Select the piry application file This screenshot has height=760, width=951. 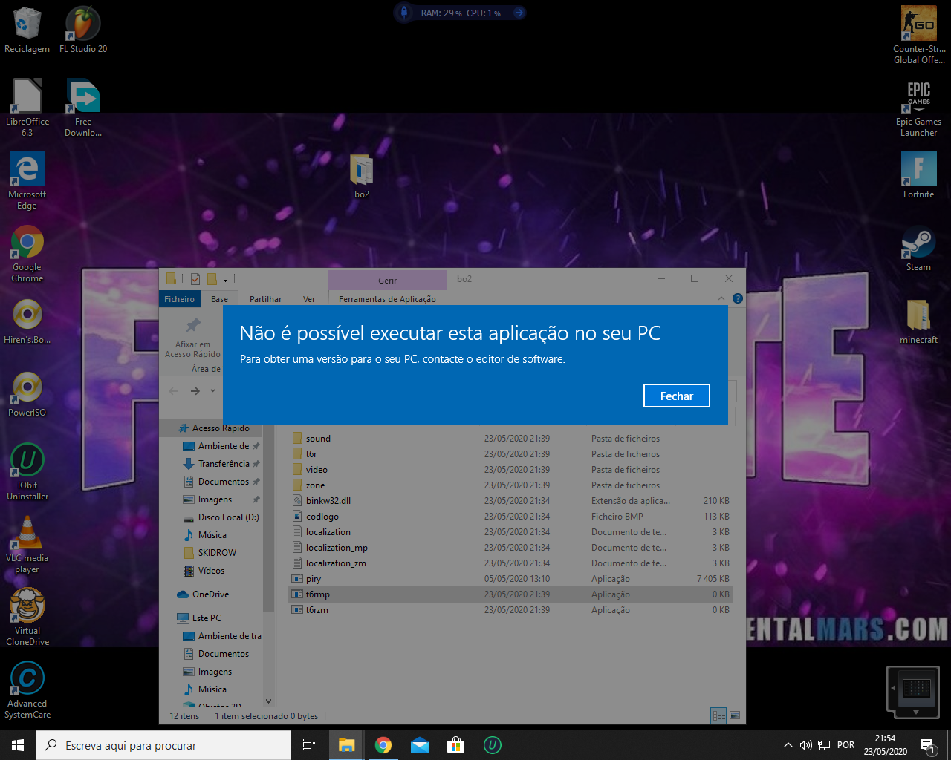[x=510, y=579]
